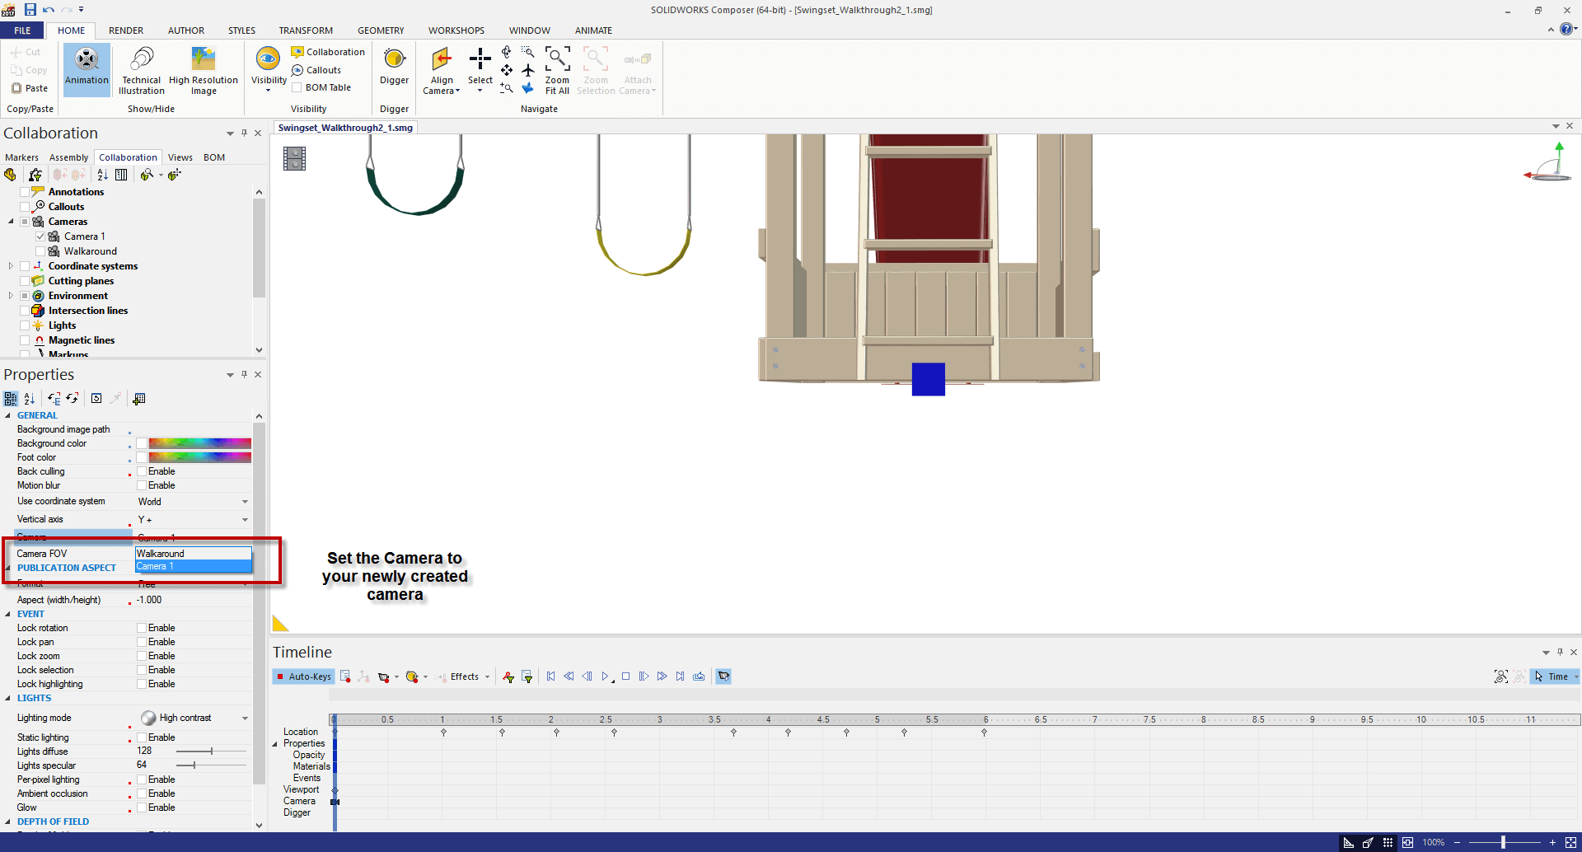Open High Resolution Image workshop
This screenshot has width=1582, height=852.
[203, 69]
